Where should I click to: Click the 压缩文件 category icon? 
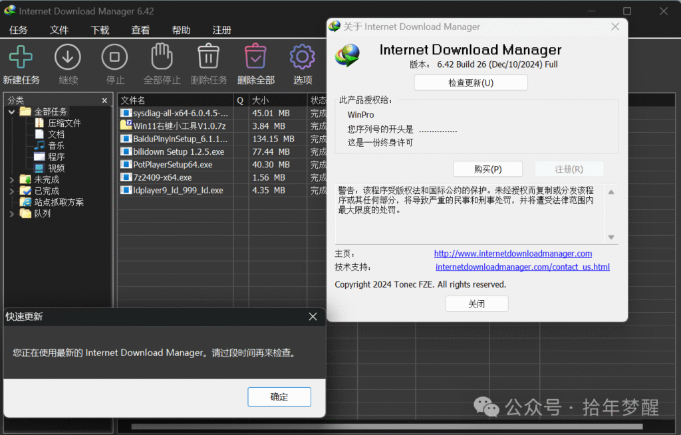[39, 123]
